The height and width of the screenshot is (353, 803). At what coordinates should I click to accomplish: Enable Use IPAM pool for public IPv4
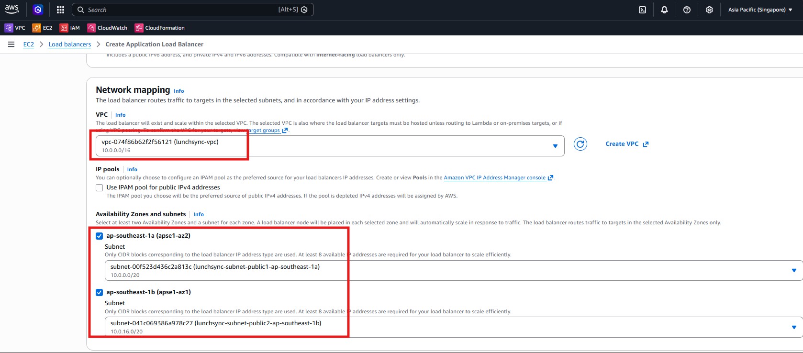coord(100,188)
